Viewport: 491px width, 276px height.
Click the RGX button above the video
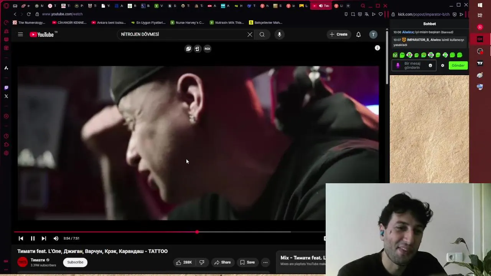[207, 49]
